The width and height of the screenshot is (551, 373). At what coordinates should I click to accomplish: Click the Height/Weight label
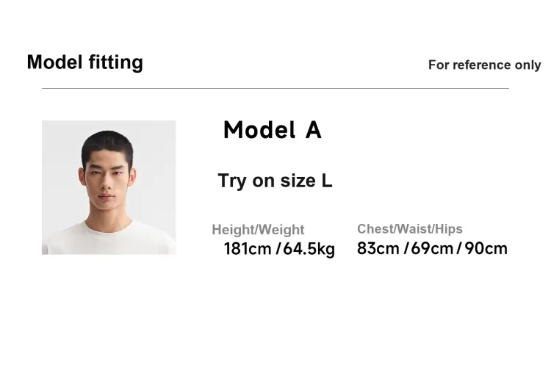[258, 230]
